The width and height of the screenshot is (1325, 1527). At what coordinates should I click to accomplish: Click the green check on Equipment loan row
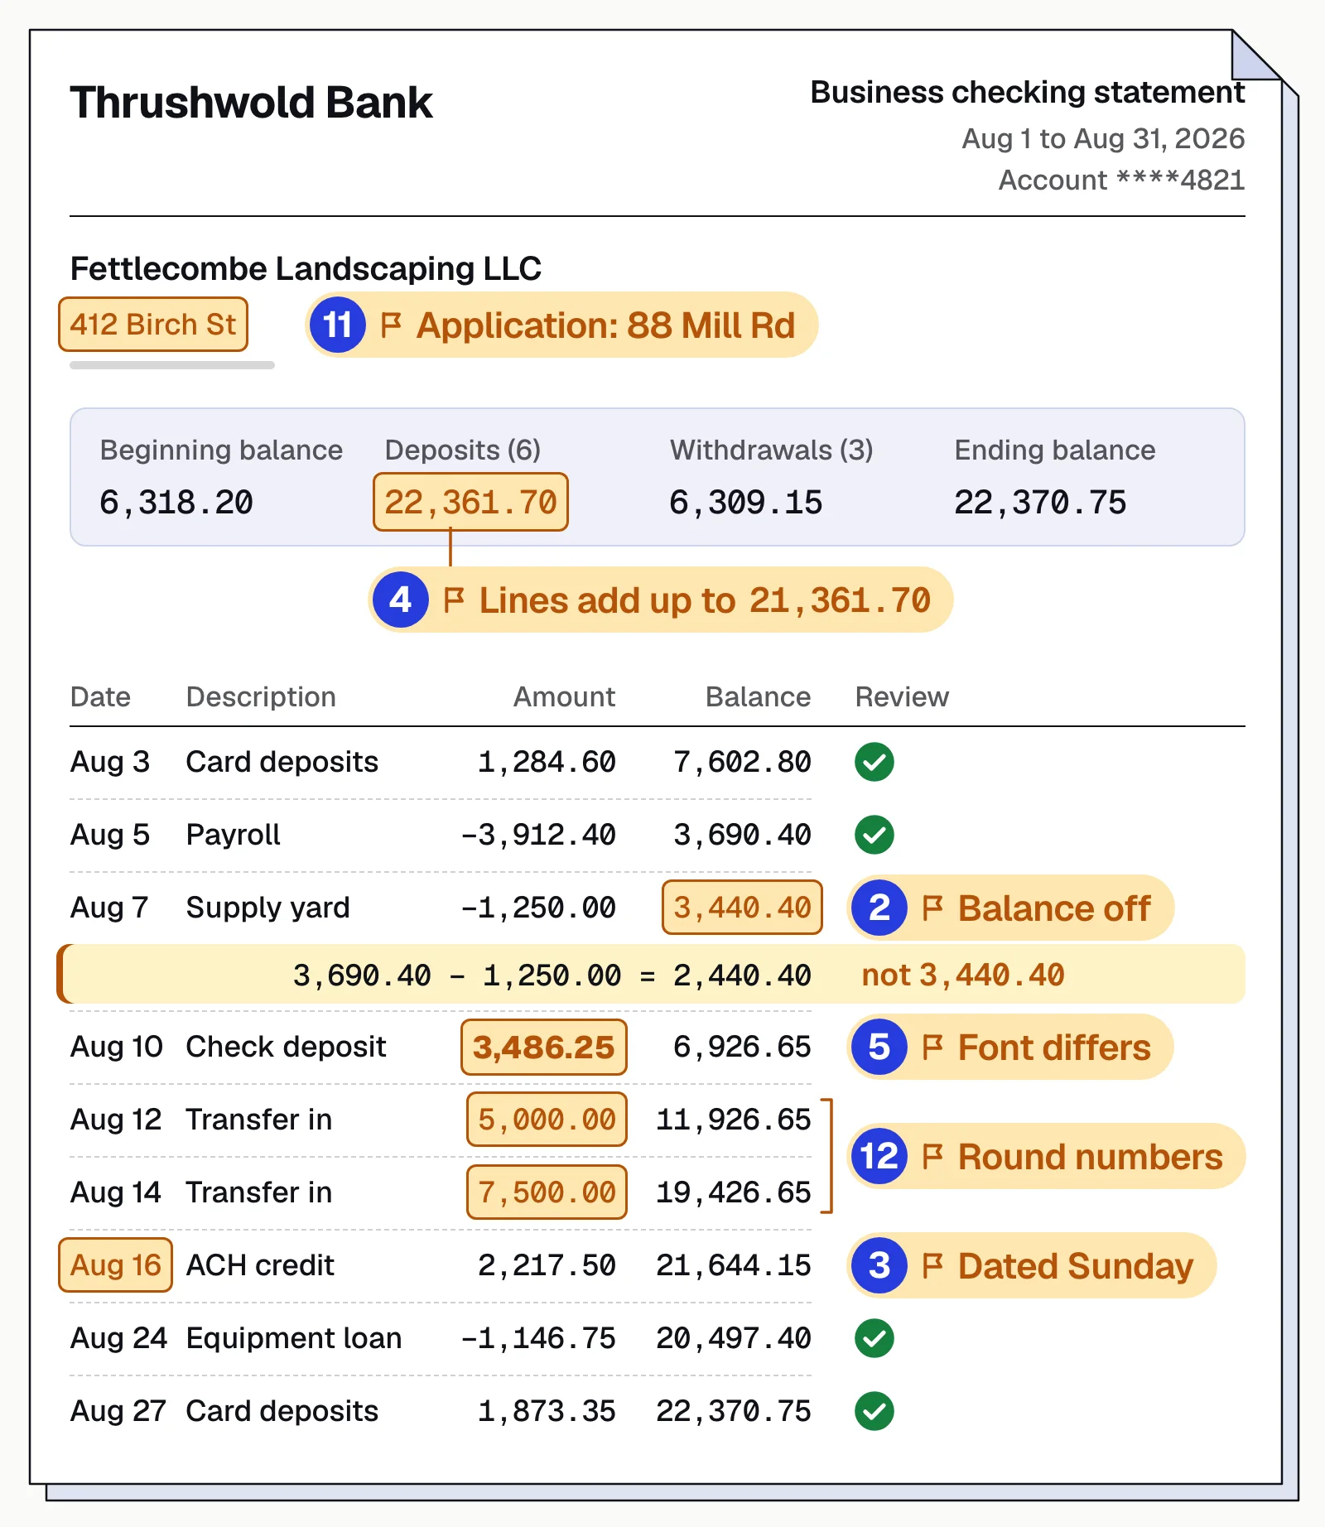(874, 1338)
